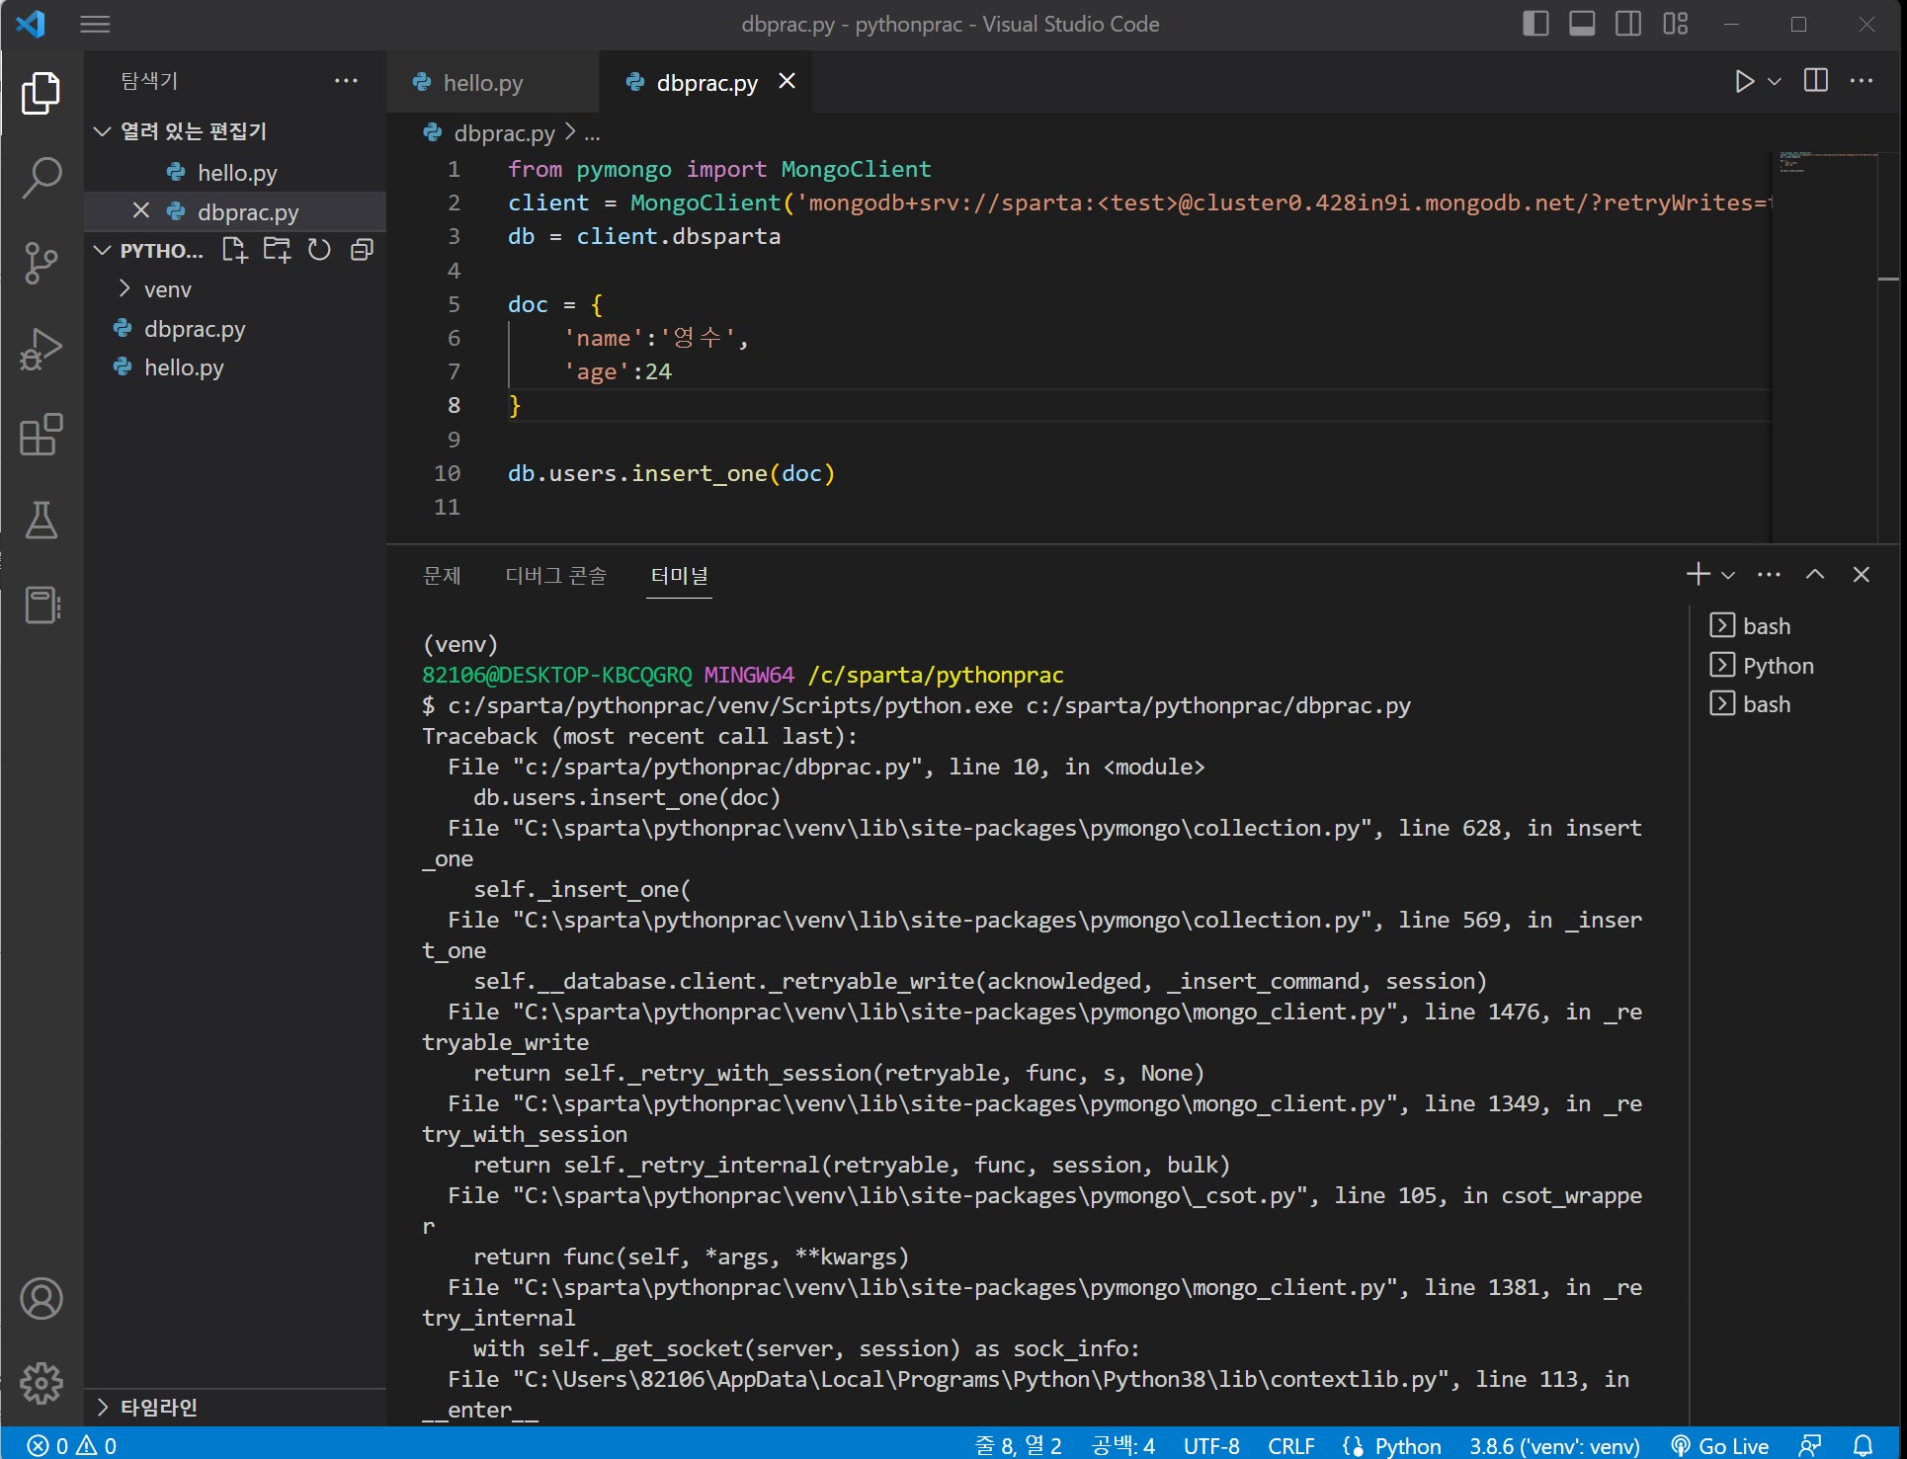Collapse the PYTHONPRAC folder section
Image resolution: width=1907 pixels, height=1459 pixels.
tap(102, 250)
